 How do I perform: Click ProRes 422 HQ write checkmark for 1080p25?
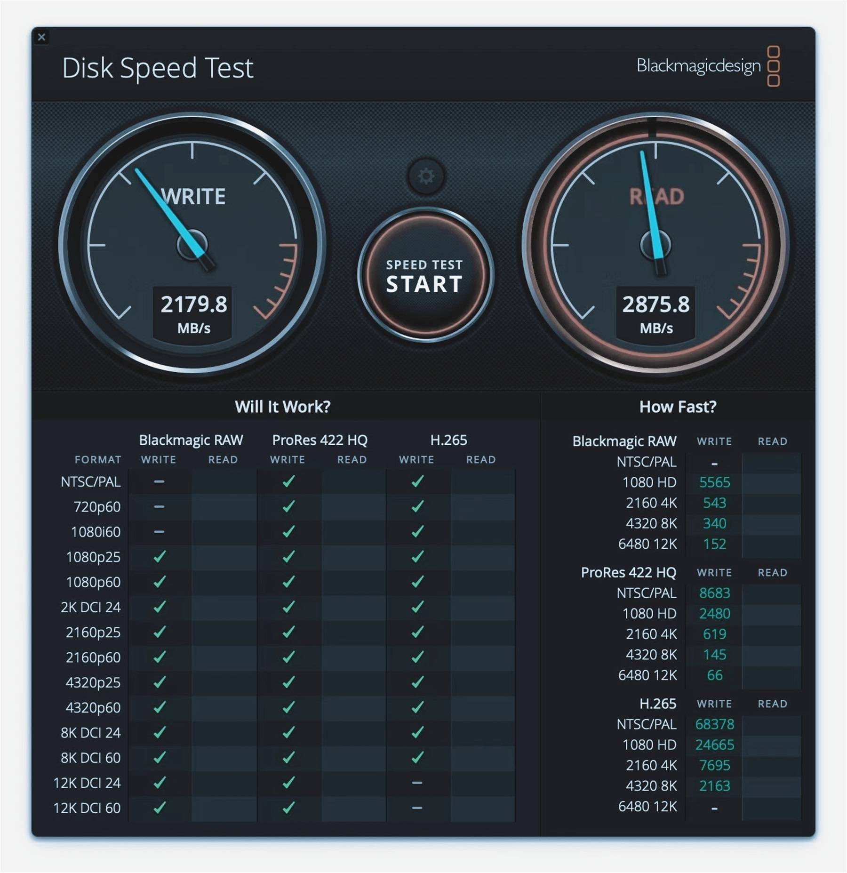click(288, 557)
